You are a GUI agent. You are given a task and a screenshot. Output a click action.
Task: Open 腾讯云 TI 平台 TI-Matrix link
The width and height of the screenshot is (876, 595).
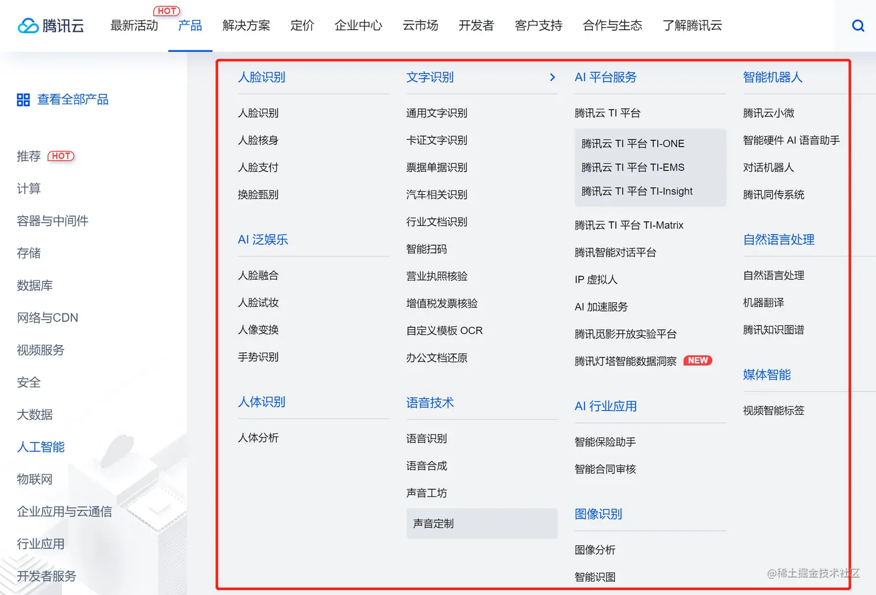[x=629, y=225]
